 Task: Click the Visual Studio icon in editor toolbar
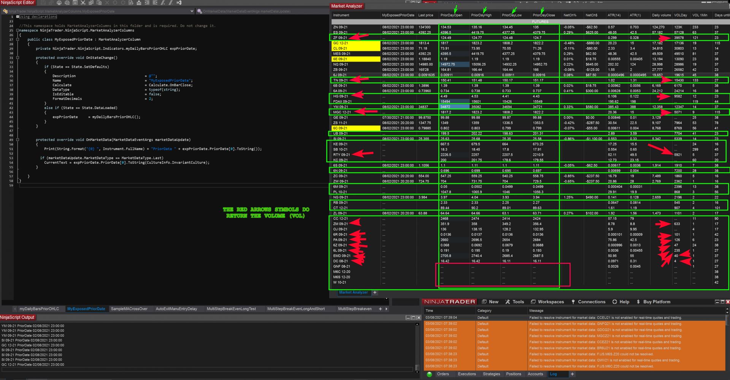point(179,3)
